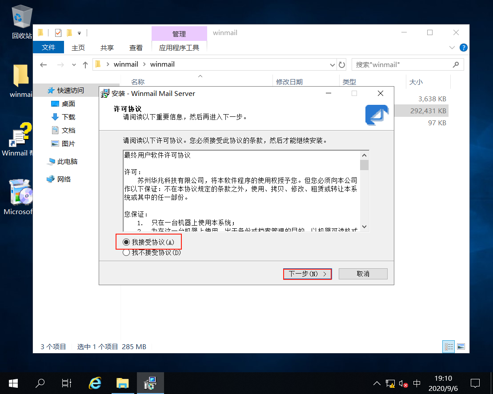Click the 下一步(N) button
Viewport: 493px width, 394px height.
click(x=308, y=274)
